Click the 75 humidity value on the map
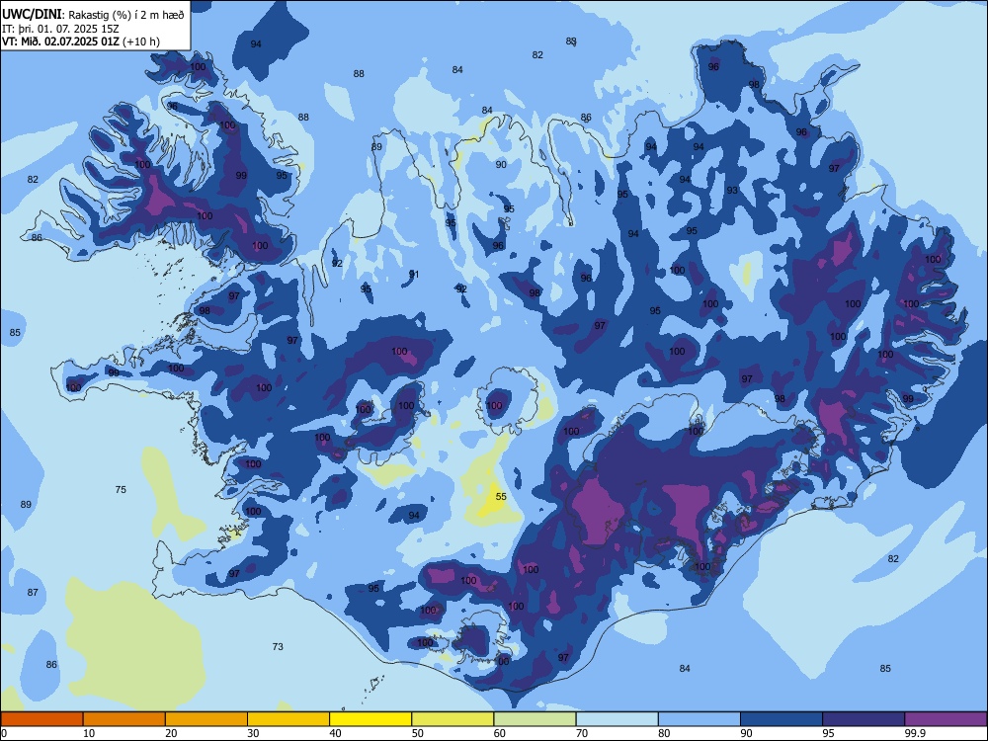Viewport: 988px width, 741px height. point(121,490)
